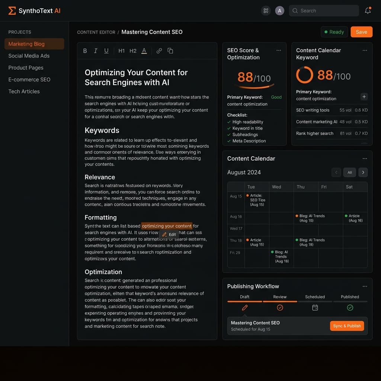Viewport: 381px width, 381px height.
Task: Toggle Meta Description checklist item
Action: [246, 141]
